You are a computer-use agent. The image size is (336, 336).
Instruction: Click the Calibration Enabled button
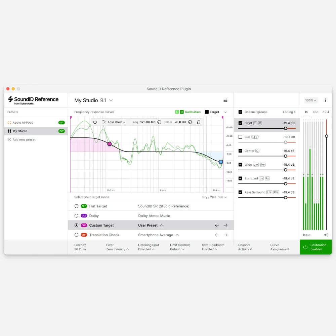click(x=315, y=247)
